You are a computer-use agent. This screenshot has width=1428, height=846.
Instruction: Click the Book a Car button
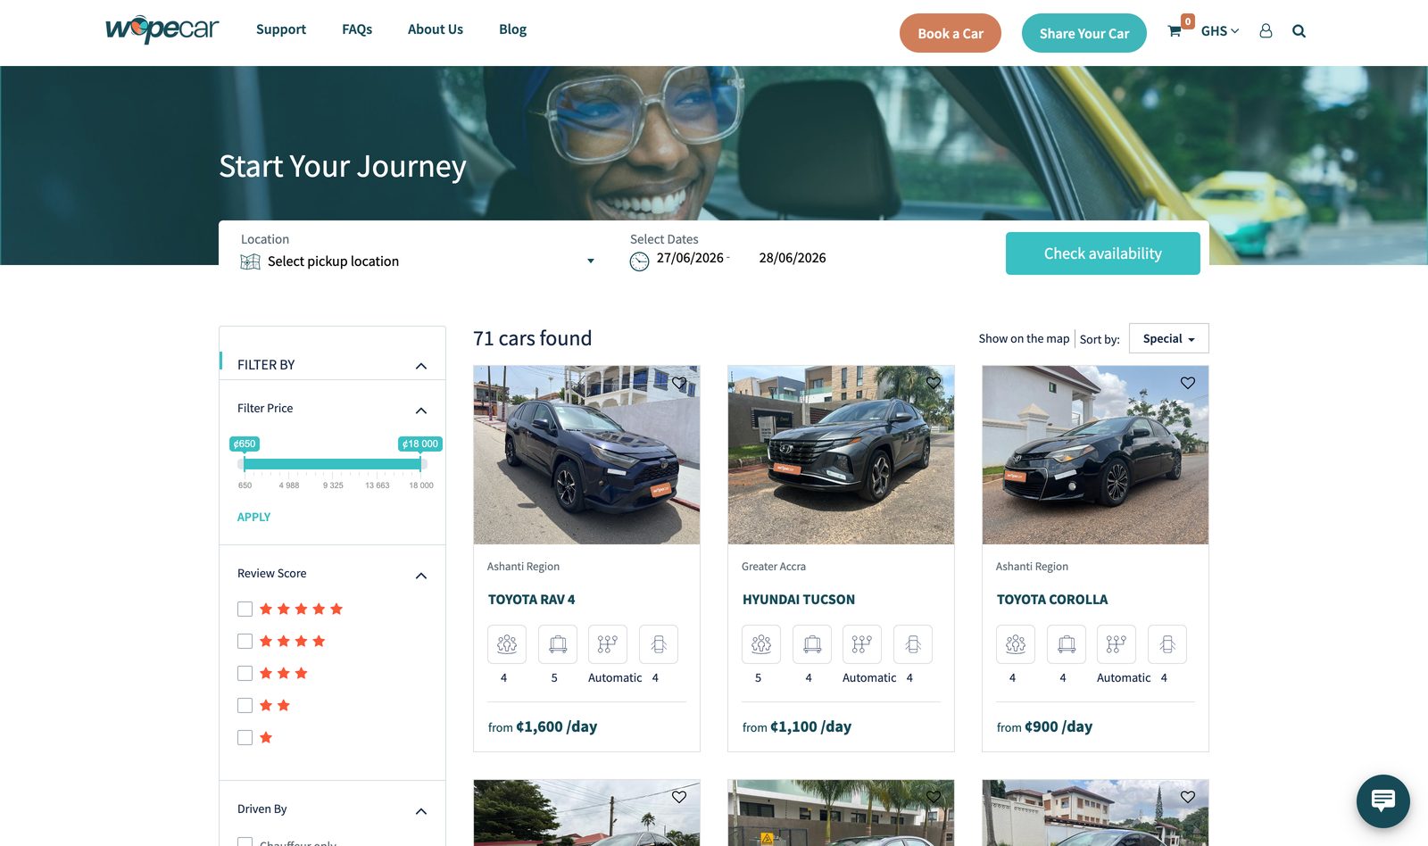951,33
